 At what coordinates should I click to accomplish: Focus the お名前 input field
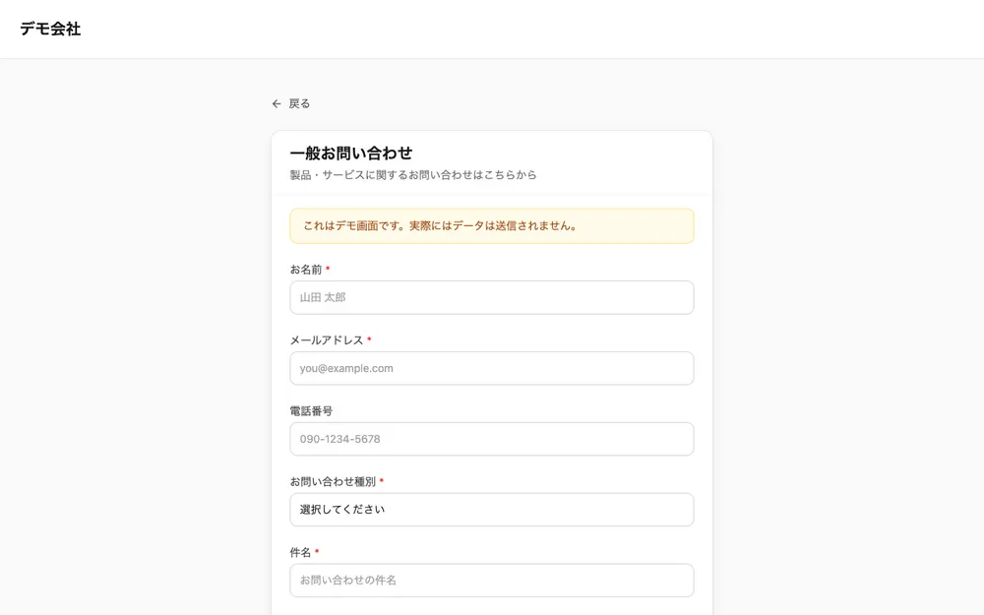coord(491,297)
